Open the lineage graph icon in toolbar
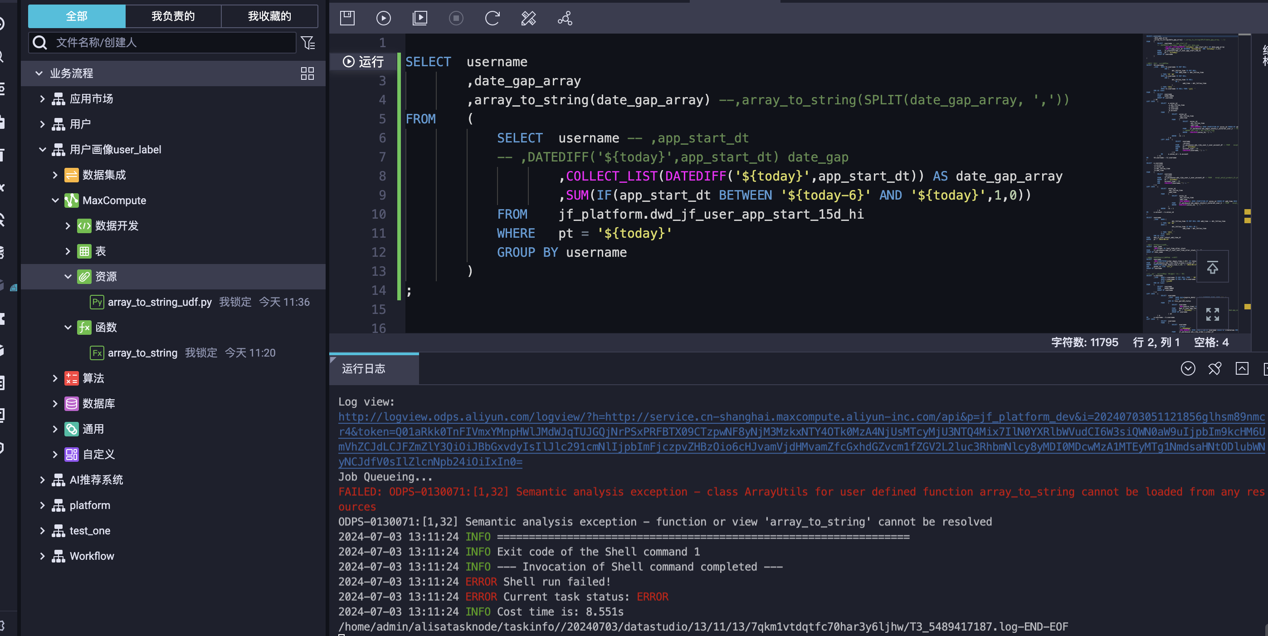 565,18
